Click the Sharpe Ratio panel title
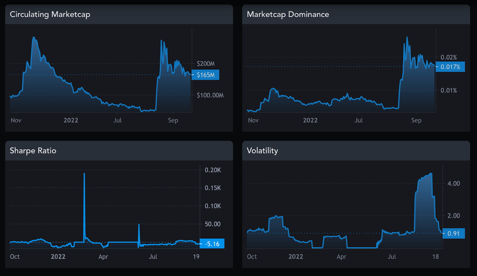Viewport: 477px width, 276px height. [x=33, y=151]
